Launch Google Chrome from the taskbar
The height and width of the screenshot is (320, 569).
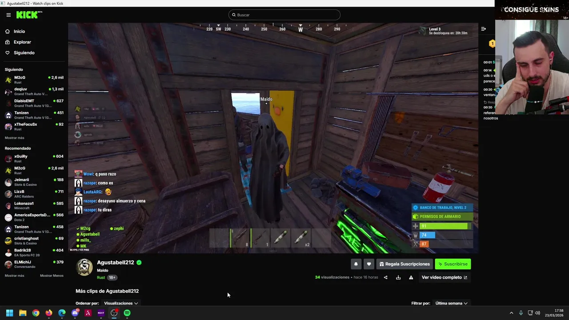pyautogui.click(x=36, y=313)
